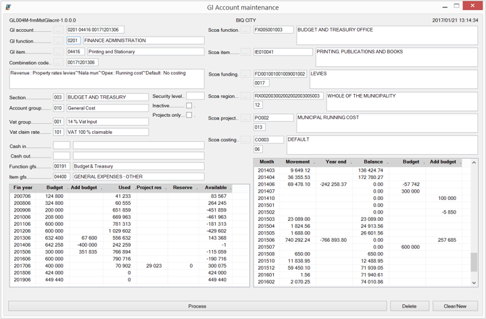
Task: Click the Gl account number field
Action: tap(95, 30)
